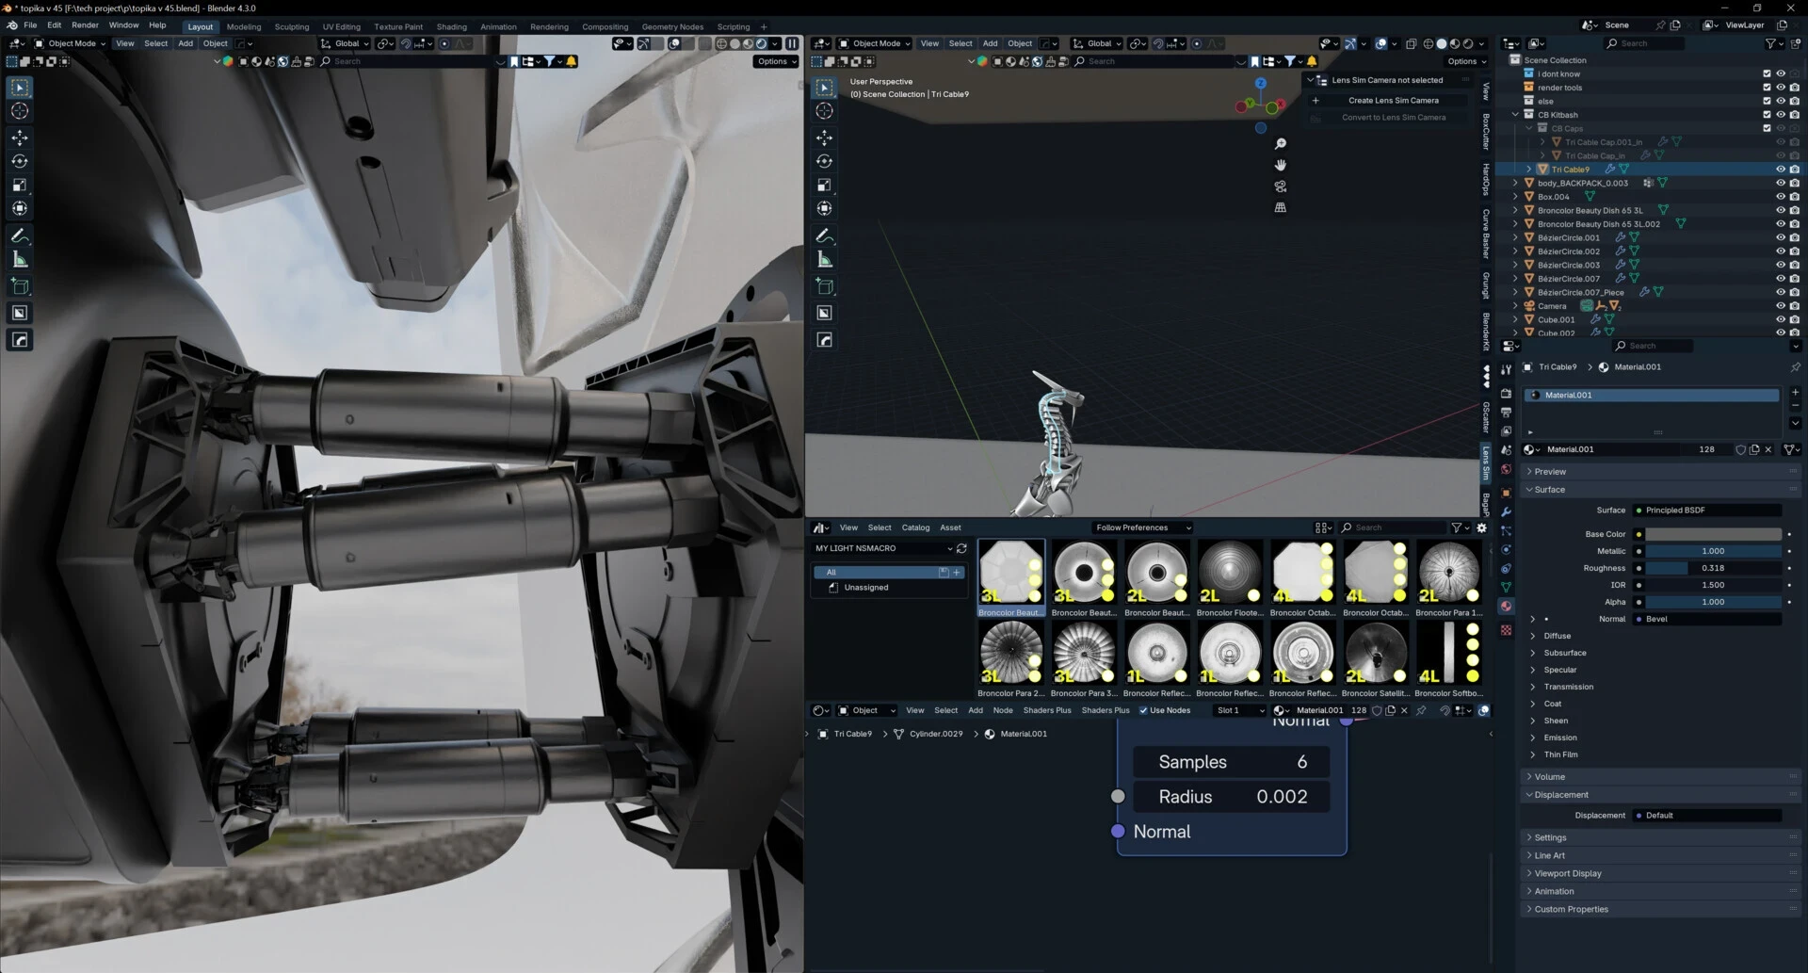Image resolution: width=1808 pixels, height=973 pixels.
Task: Select the Rotate tool in right viewport
Action: [x=825, y=161]
